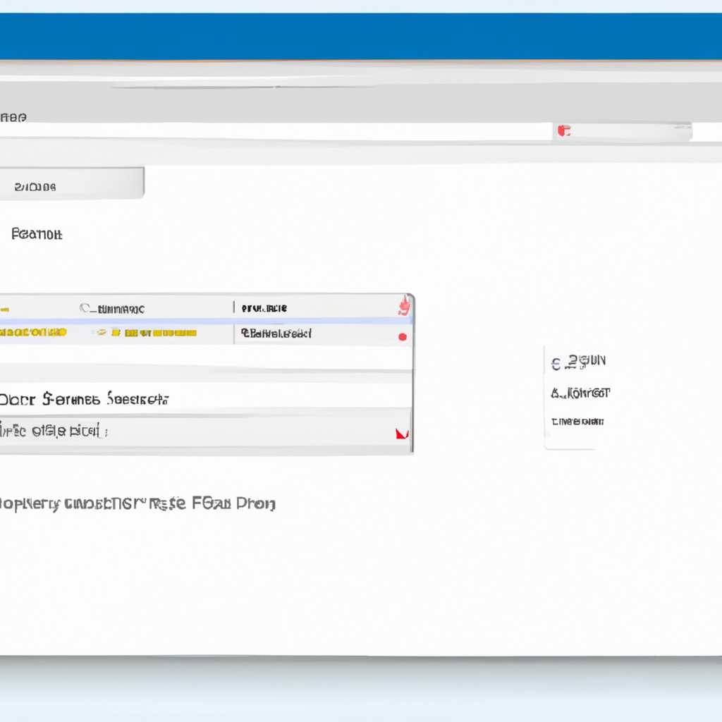Click the last small entry in right panel
This screenshot has height=722, width=722.
pyautogui.click(x=577, y=422)
